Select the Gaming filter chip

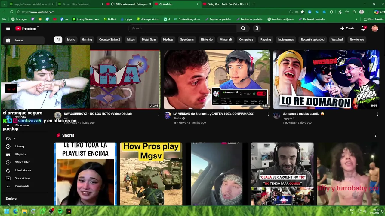(x=87, y=39)
